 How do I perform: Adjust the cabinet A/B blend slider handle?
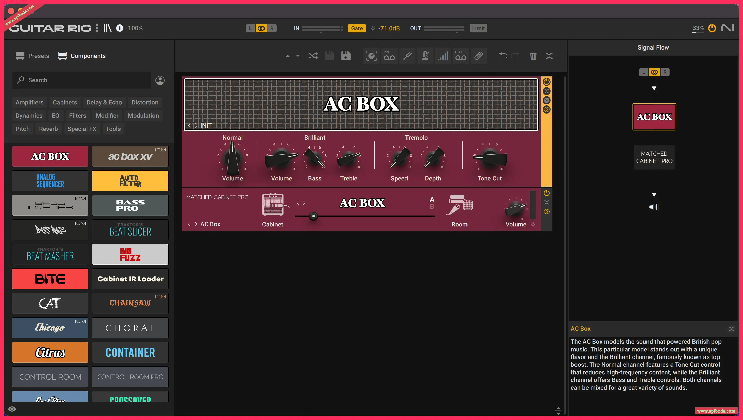pos(313,216)
